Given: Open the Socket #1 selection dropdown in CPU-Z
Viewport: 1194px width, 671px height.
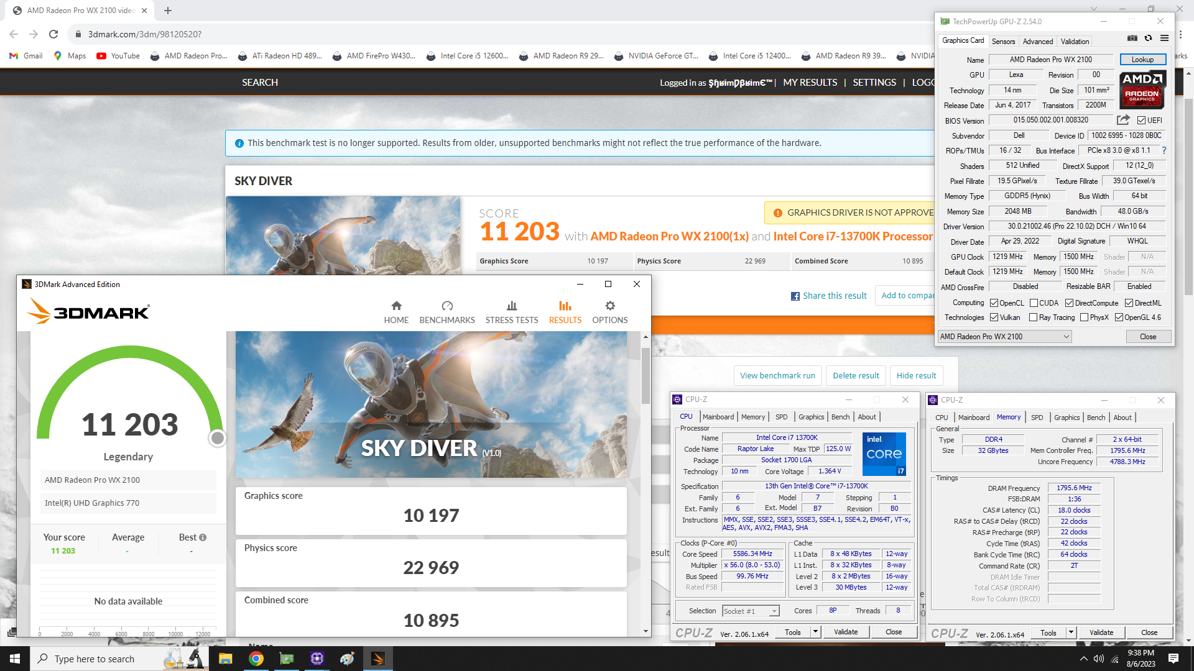Looking at the screenshot, I should (x=751, y=611).
